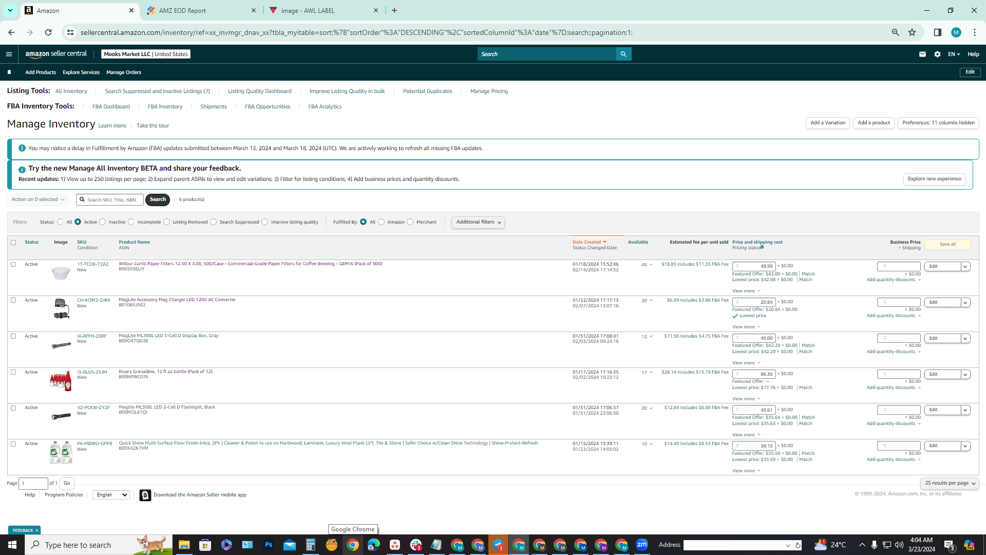Click the Amazon Seller mobile app icon

pos(145,495)
